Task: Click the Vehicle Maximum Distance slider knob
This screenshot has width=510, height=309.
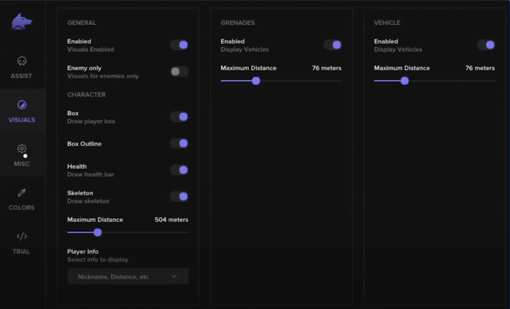Action: (x=405, y=81)
